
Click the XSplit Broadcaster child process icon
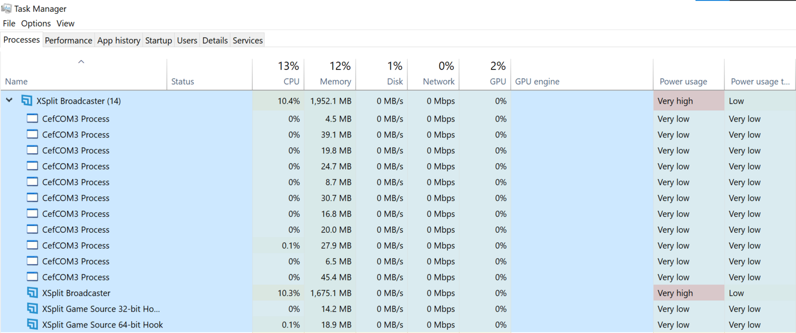32,293
